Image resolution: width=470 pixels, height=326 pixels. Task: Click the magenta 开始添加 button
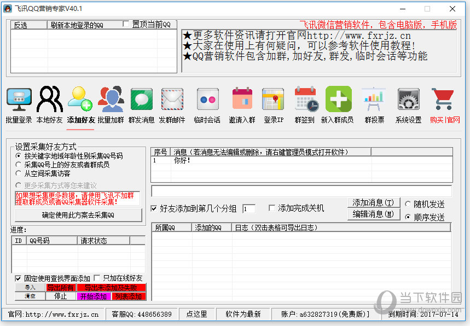(x=94, y=296)
